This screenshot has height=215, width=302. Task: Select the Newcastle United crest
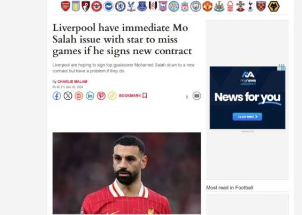click(219, 6)
